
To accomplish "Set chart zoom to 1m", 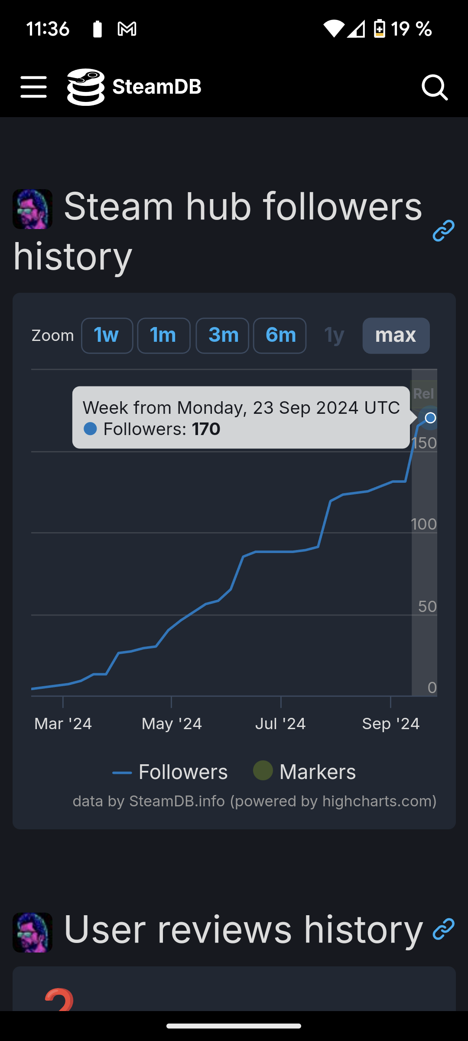I will pyautogui.click(x=163, y=335).
